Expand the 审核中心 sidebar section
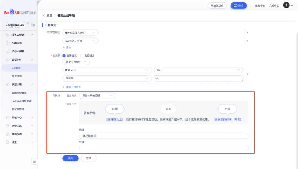 pyautogui.click(x=32, y=117)
